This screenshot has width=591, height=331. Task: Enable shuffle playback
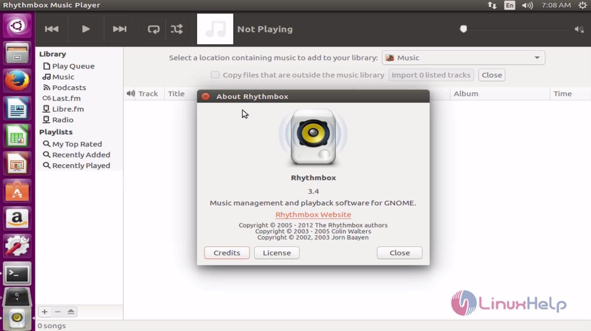click(177, 29)
